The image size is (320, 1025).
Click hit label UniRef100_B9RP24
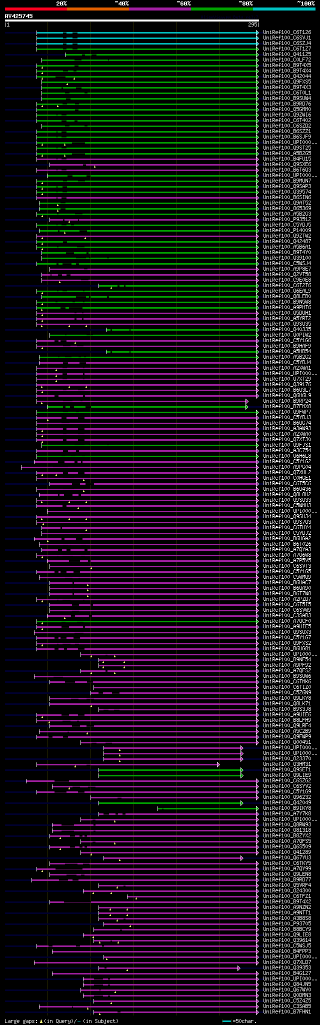(x=287, y=401)
